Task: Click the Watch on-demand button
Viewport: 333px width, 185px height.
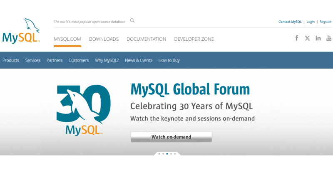Action: (x=171, y=137)
